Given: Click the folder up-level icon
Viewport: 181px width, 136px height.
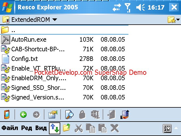Looking at the screenshot, I should coord(67,127).
